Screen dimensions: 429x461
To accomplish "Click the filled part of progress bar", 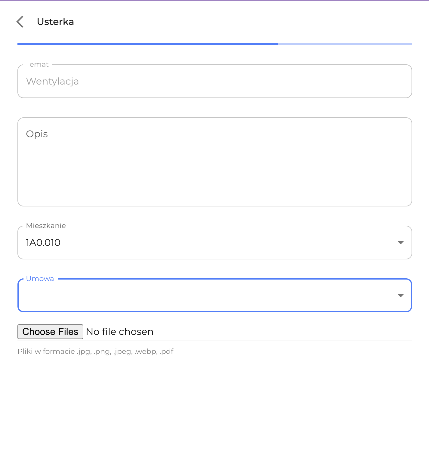I will (147, 44).
